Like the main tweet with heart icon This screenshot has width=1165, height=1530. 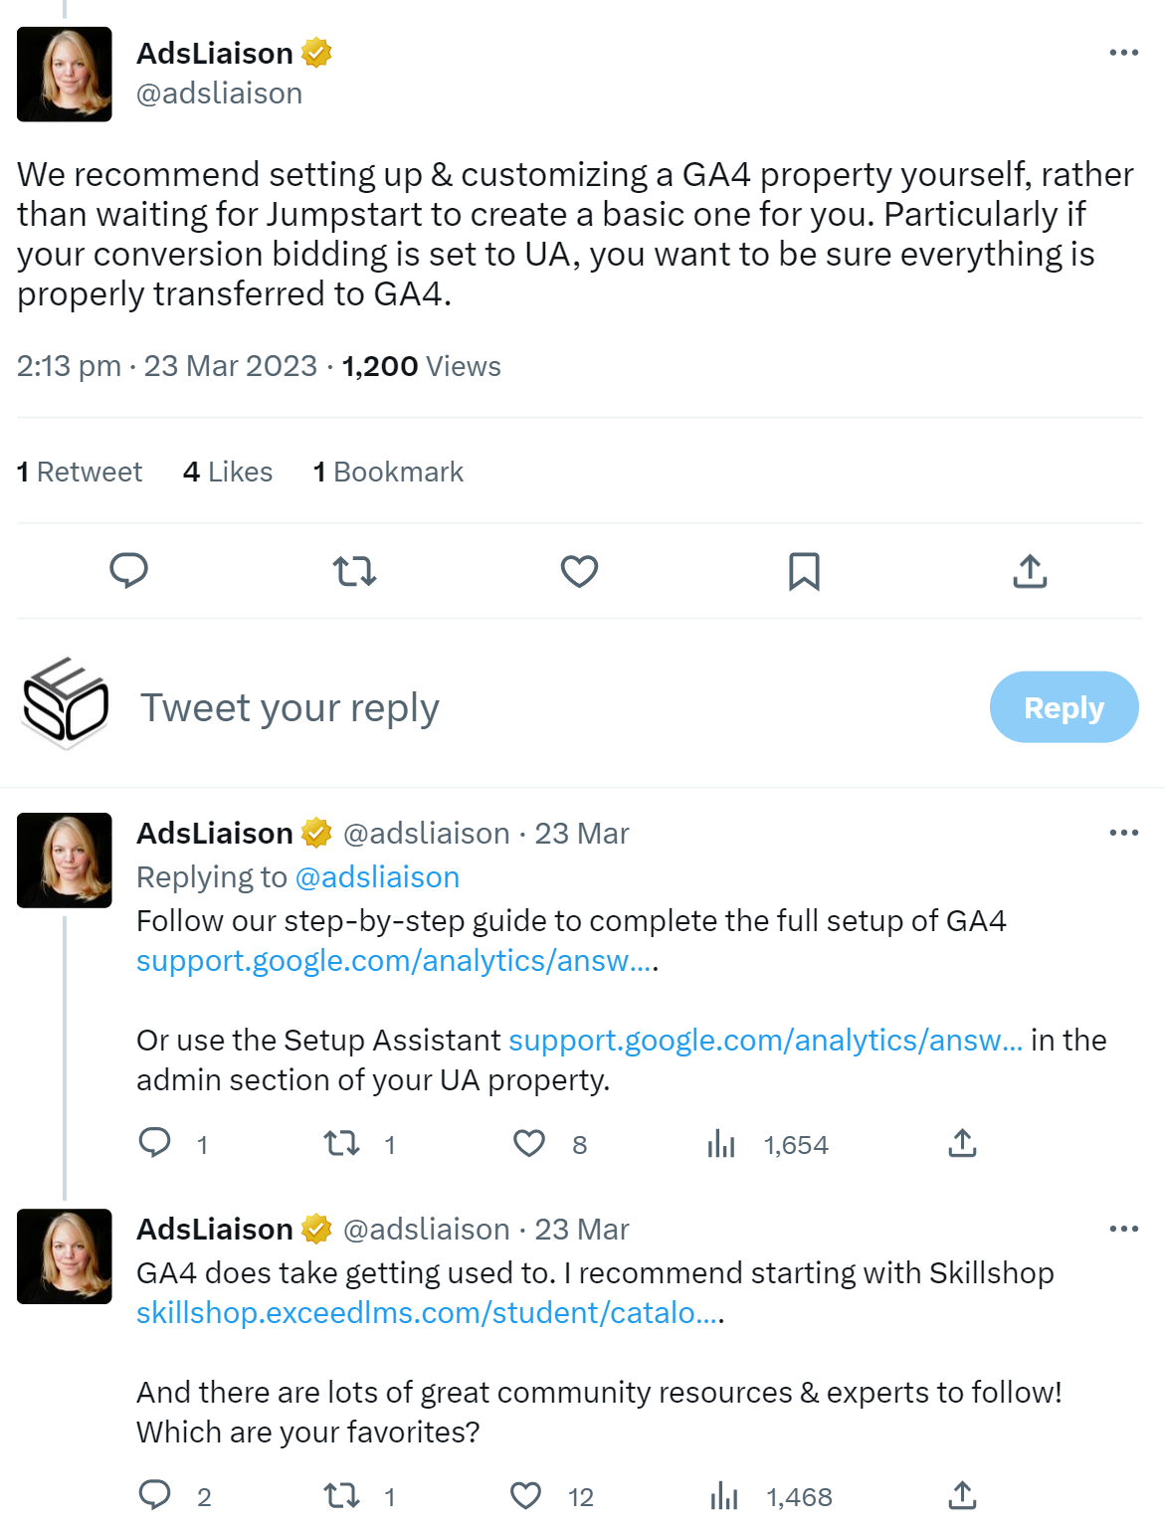point(579,571)
